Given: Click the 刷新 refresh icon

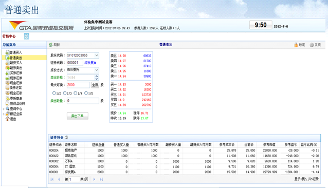Looking at the screenshot, I should [x=50, y=45].
